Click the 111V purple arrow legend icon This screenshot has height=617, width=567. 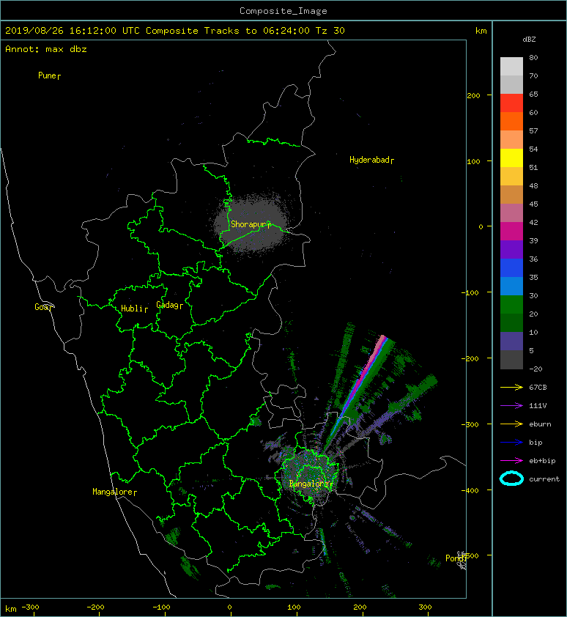pos(511,406)
